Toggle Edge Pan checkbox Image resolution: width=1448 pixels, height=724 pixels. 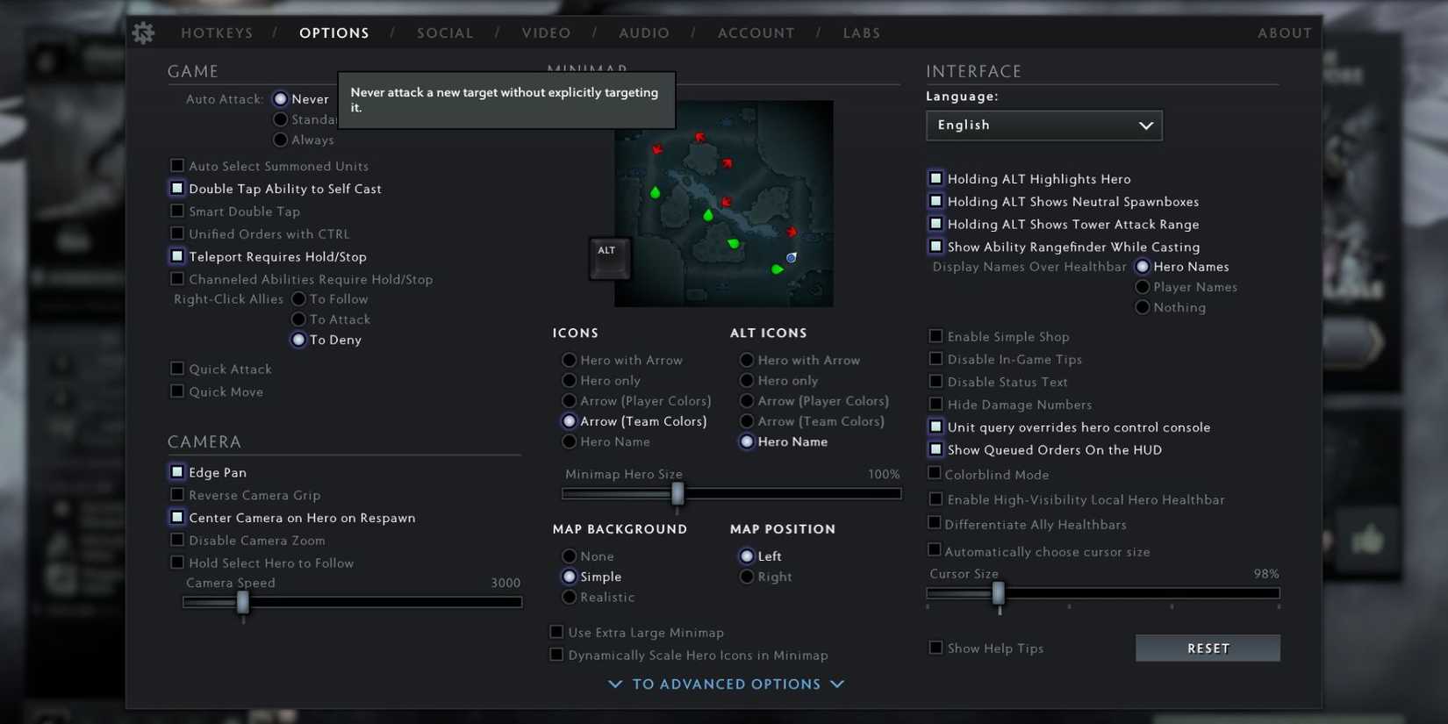(x=177, y=472)
